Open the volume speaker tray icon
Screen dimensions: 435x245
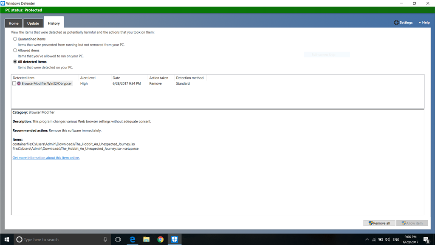coord(387,239)
